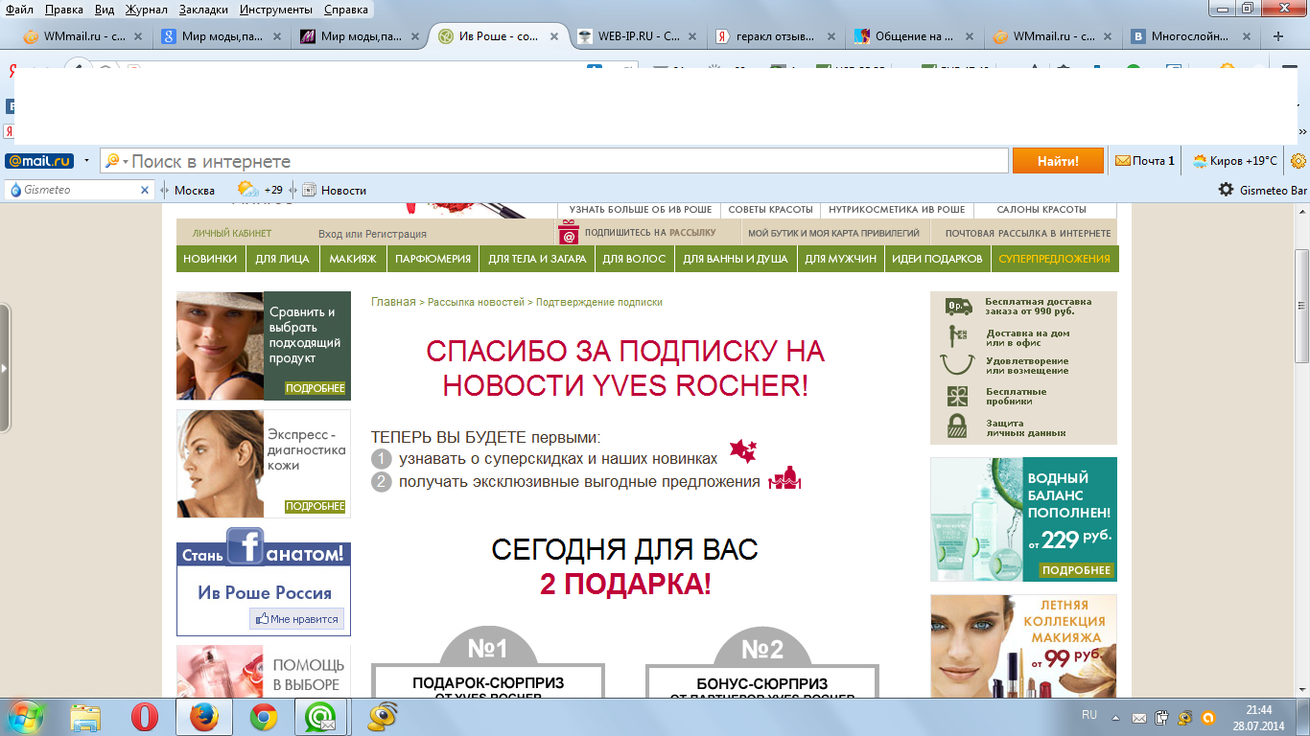Click the Kirov weather cloud icon
The height and width of the screenshot is (736, 1310).
(1199, 161)
